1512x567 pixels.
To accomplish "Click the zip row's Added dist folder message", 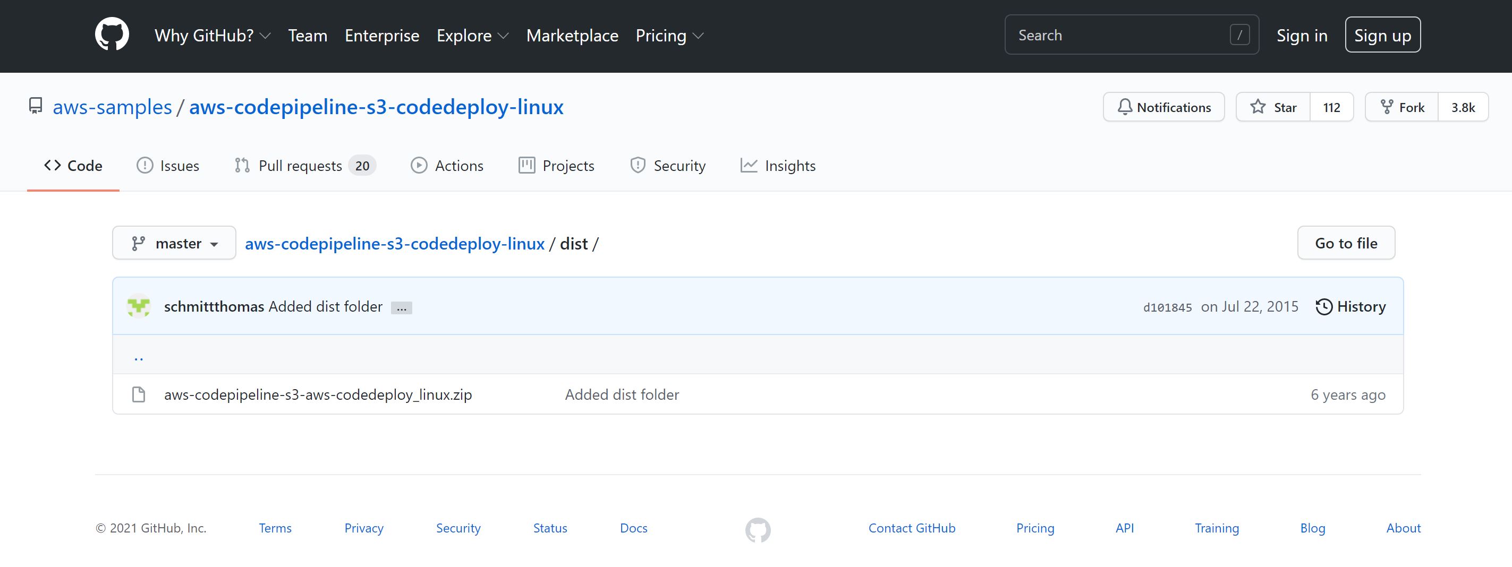I will tap(622, 394).
